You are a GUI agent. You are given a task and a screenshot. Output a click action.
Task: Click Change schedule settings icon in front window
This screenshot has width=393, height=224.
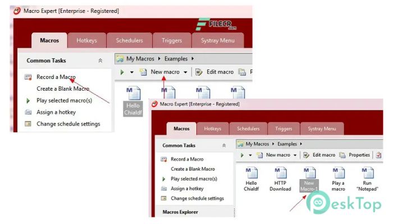[x=164, y=198]
